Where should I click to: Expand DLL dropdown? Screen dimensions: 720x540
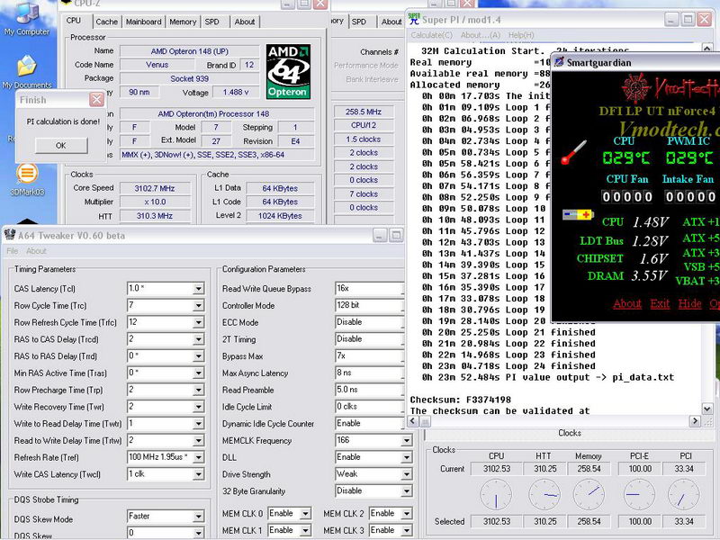click(x=407, y=458)
